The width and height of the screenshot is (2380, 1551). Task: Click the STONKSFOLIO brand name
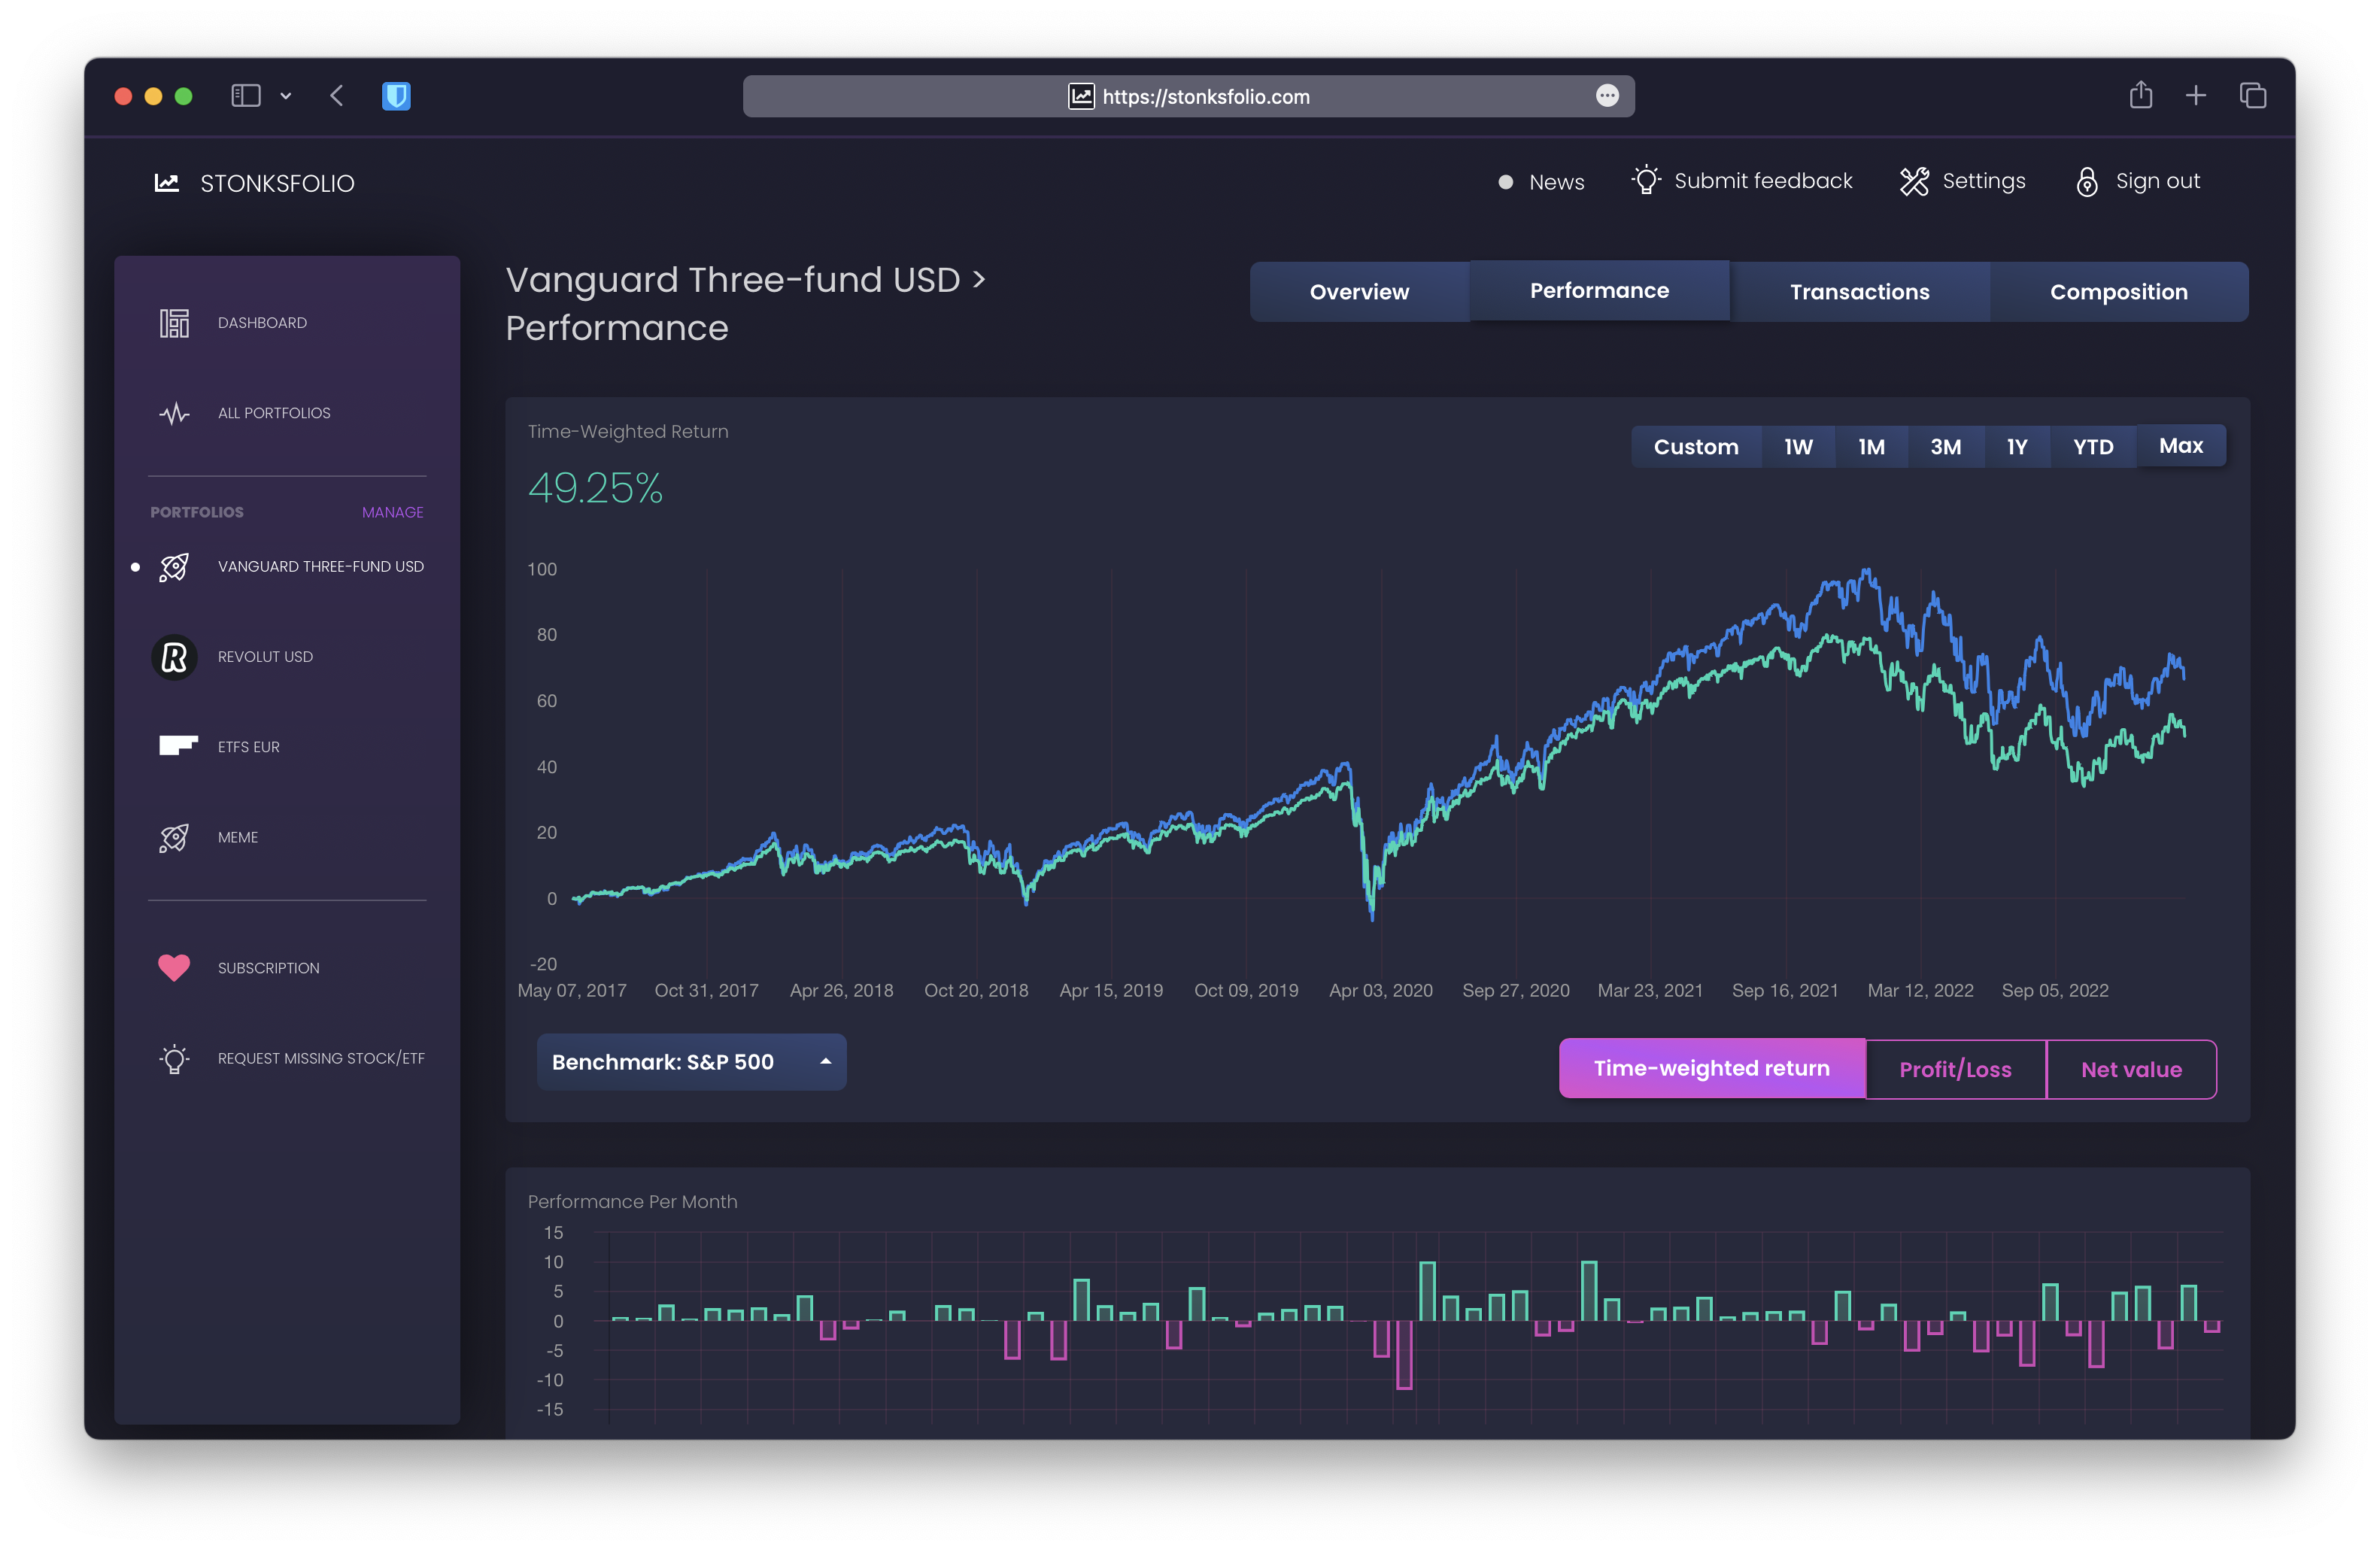pyautogui.click(x=277, y=183)
